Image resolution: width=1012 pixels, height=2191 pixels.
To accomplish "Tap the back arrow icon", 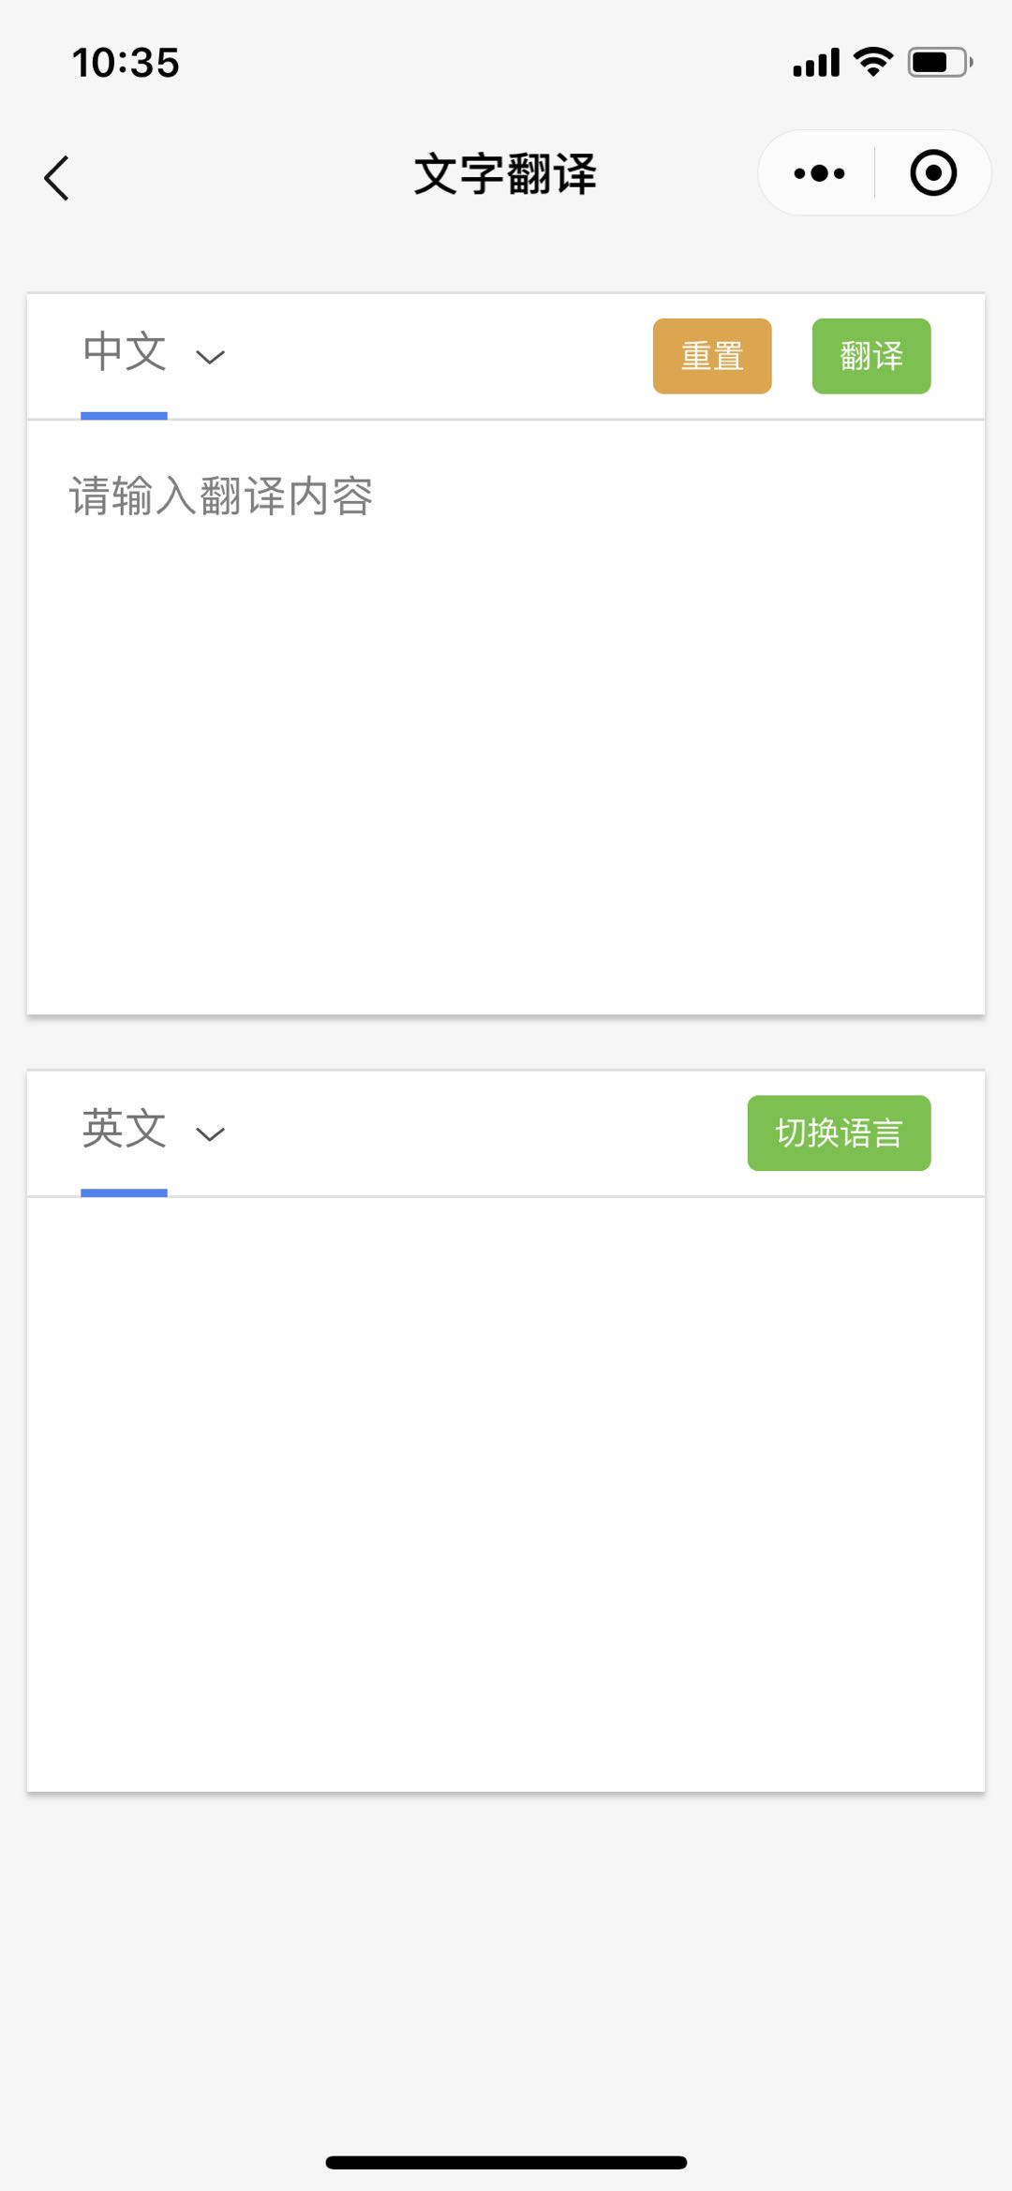I will [x=57, y=178].
